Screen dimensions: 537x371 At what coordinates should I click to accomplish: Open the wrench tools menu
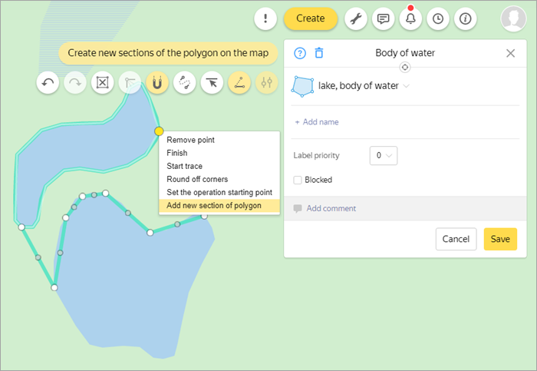click(x=355, y=18)
